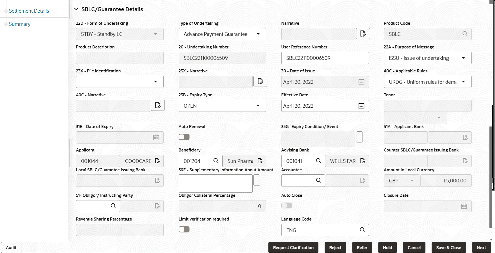Toggle the Auto Close switch
This screenshot has height=253, width=495.
click(287, 205)
